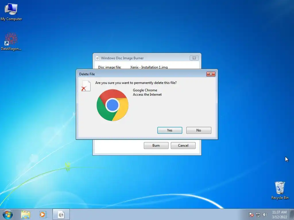Close the Windows Disc Image Burner window

tap(194, 58)
